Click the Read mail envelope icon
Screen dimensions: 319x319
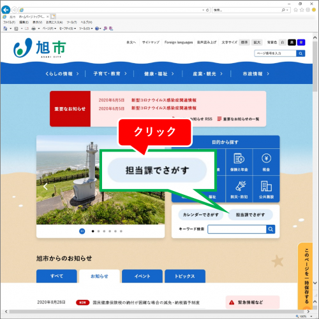click(x=27, y=29)
